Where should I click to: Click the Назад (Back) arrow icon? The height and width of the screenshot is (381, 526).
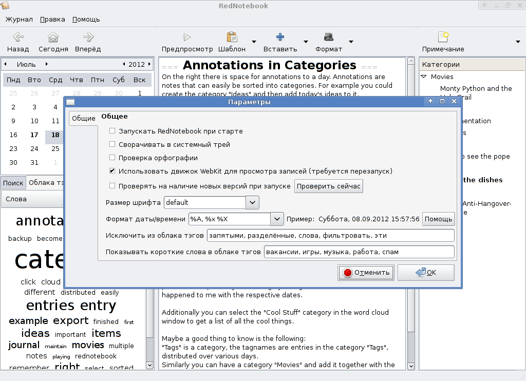click(x=18, y=37)
